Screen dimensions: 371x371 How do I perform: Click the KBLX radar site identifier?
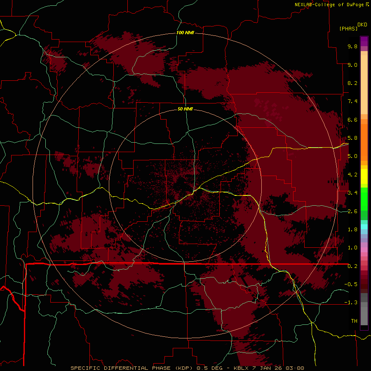[241, 368]
